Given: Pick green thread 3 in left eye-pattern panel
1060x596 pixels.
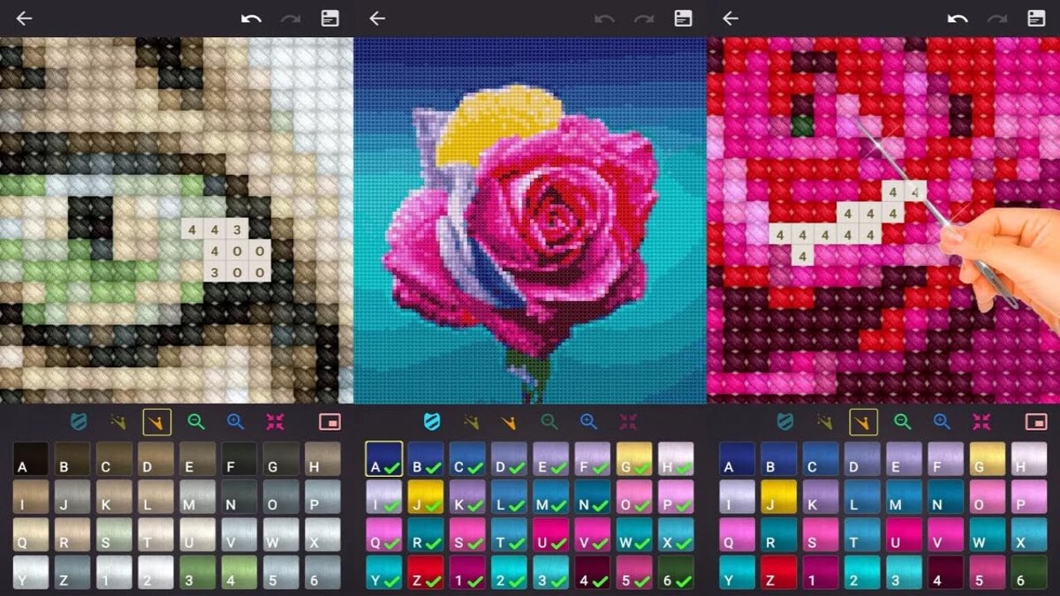Looking at the screenshot, I should [198, 572].
